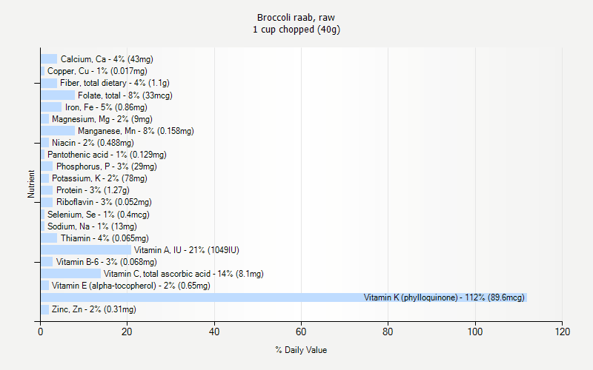Click the x-axis tick label '40'

tap(214, 332)
